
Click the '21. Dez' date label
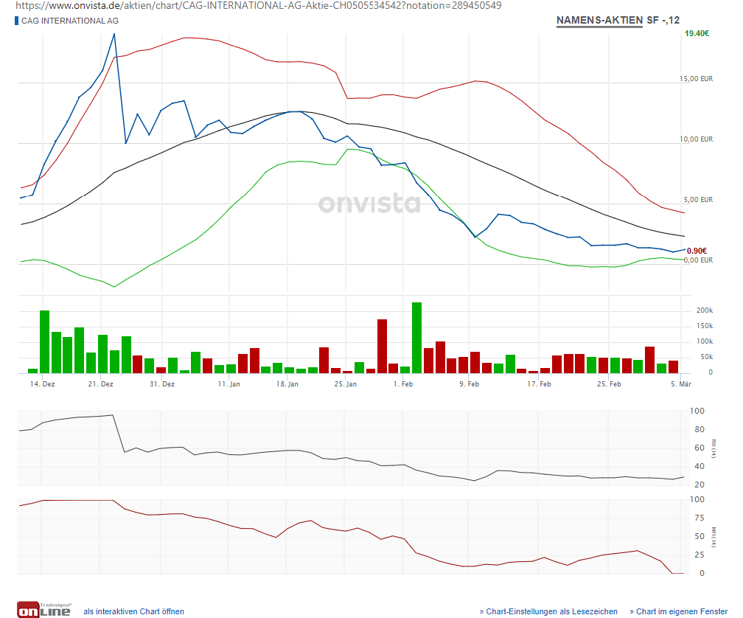[100, 384]
